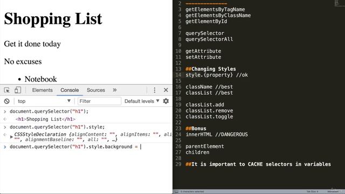Toggle the device toolbar icon
This screenshot has width=345, height=194.
pyautogui.click(x=18, y=90)
